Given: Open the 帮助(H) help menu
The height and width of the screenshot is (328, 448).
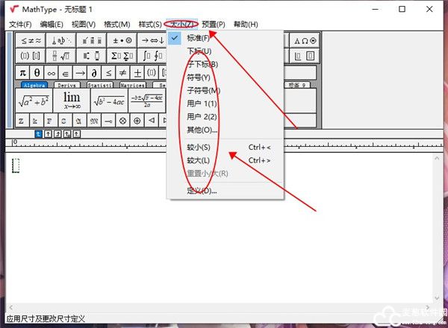Looking at the screenshot, I should [245, 25].
